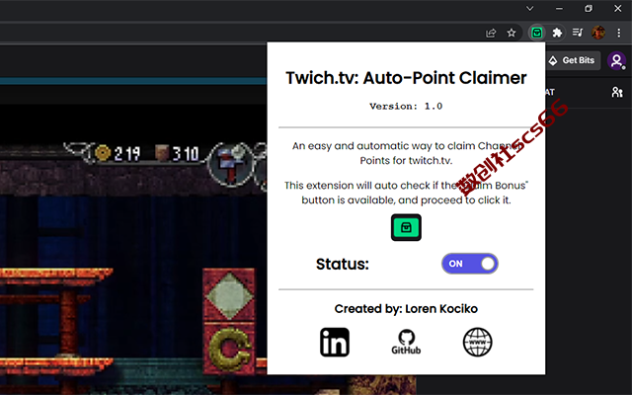Open the Chrome extensions puzzle icon
This screenshot has height=395, width=632.
(557, 33)
